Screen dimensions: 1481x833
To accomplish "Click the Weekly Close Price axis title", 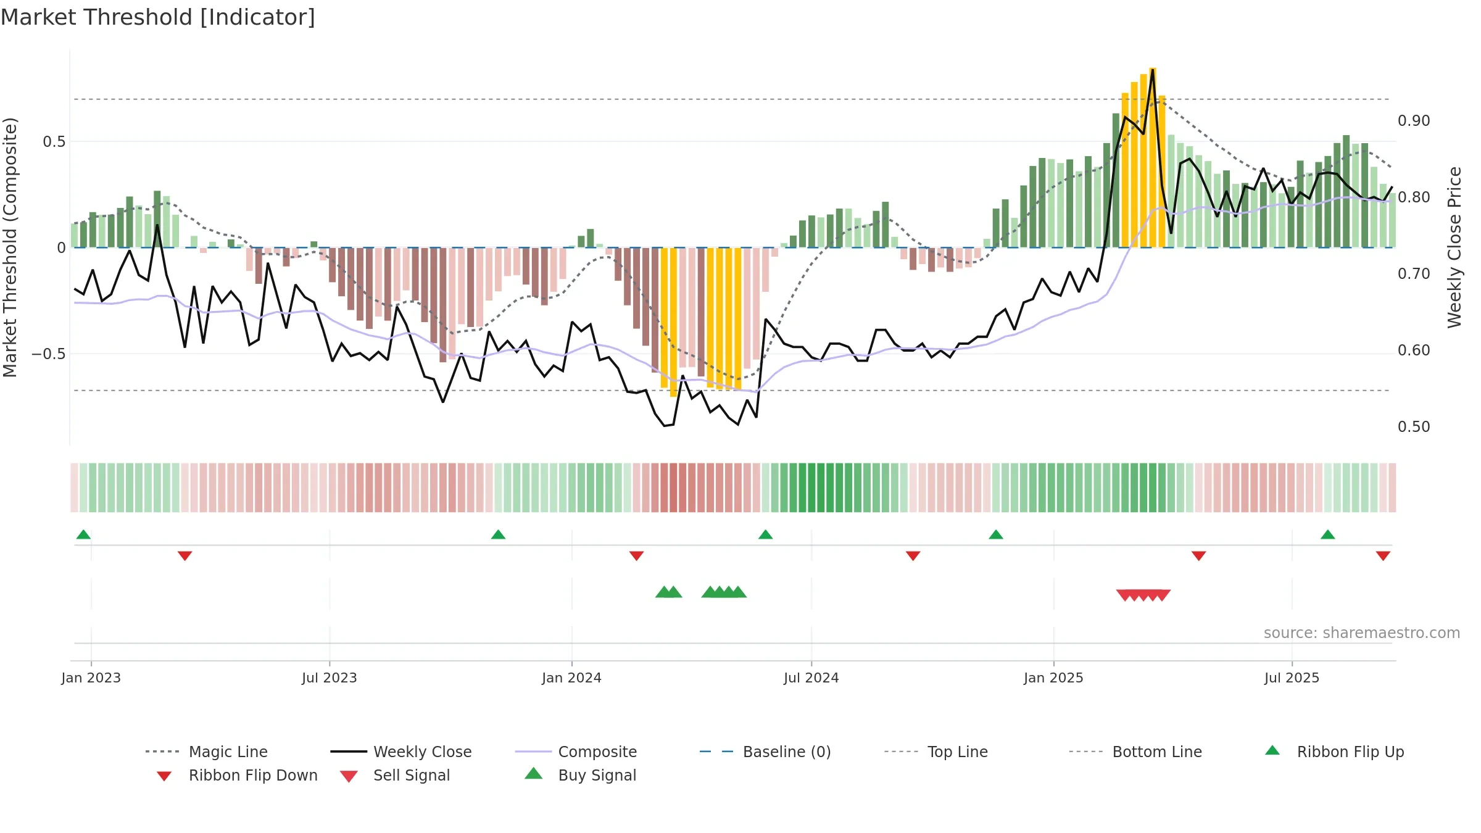I will pyautogui.click(x=1454, y=247).
